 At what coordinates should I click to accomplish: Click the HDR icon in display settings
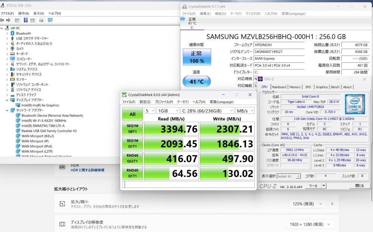pyautogui.click(x=62, y=167)
